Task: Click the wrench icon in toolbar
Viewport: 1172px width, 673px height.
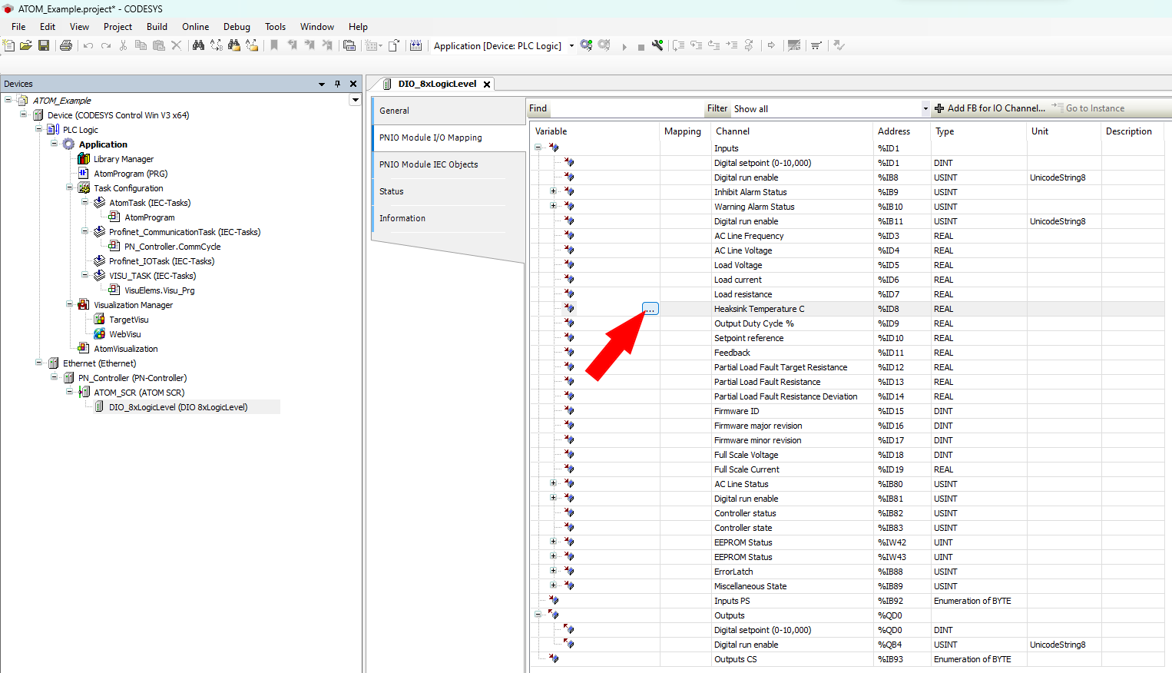Action: (x=657, y=46)
